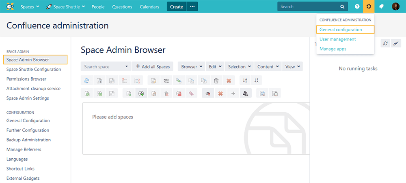Click the clipboard with green plus icon

pos(275,93)
